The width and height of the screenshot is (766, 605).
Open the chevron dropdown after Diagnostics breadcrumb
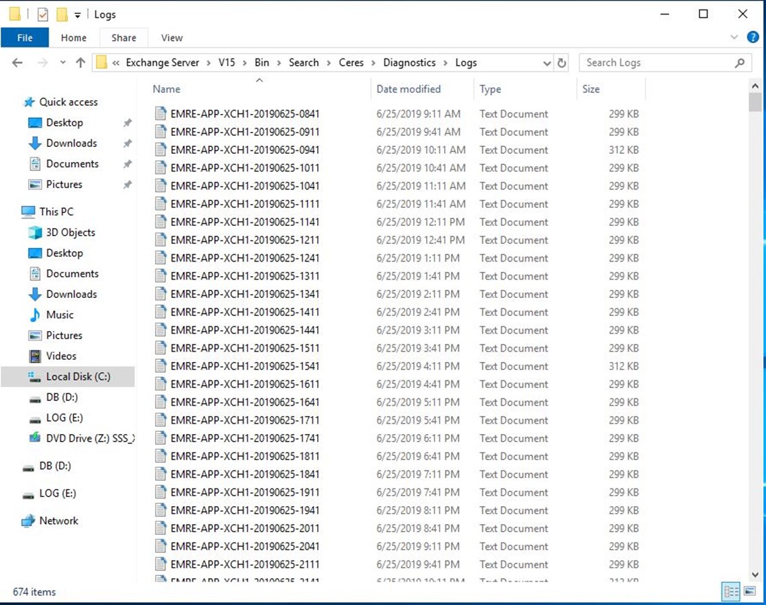point(445,63)
